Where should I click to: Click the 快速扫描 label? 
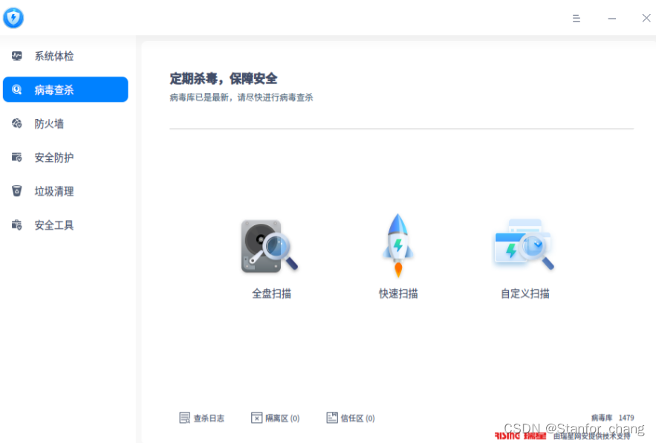(x=398, y=294)
